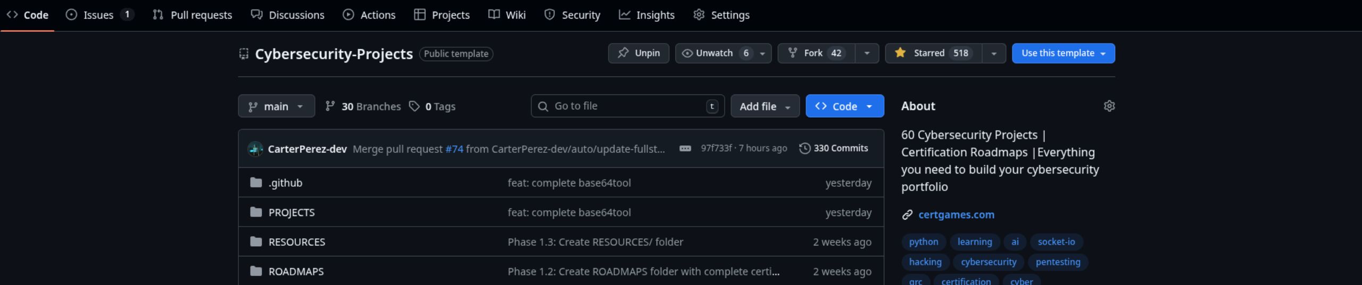Visit the certgames.com link
This screenshot has height=285, width=1362.
click(x=956, y=215)
